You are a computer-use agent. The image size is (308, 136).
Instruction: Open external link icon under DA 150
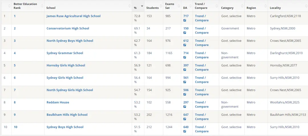[185, 33]
